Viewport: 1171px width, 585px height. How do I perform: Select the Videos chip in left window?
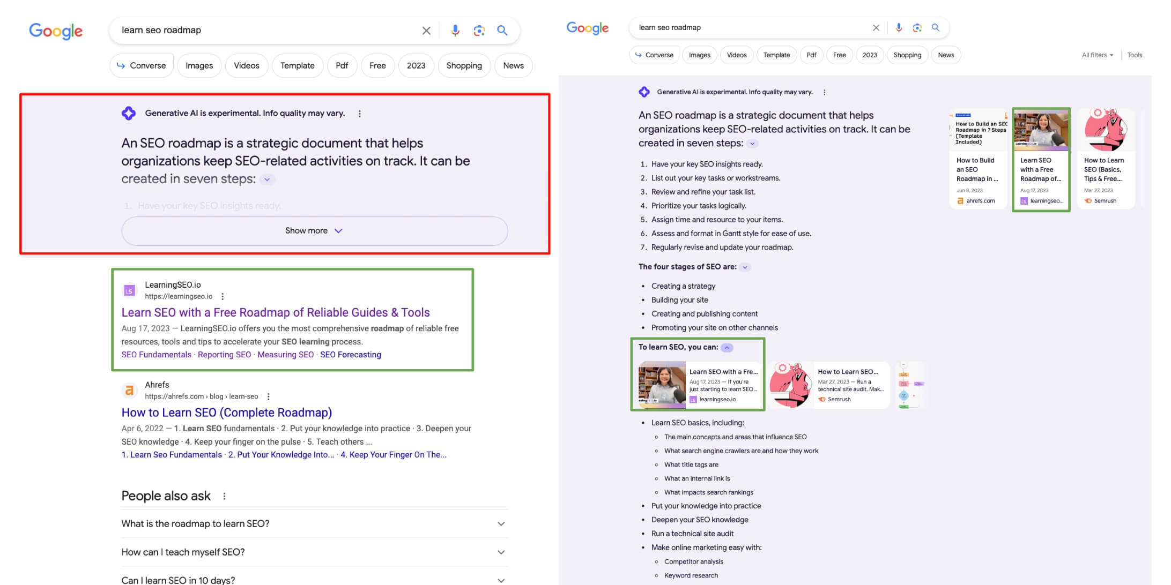point(247,65)
